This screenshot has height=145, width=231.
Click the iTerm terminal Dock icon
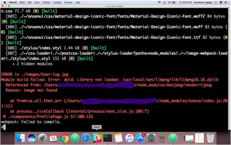tap(107, 138)
